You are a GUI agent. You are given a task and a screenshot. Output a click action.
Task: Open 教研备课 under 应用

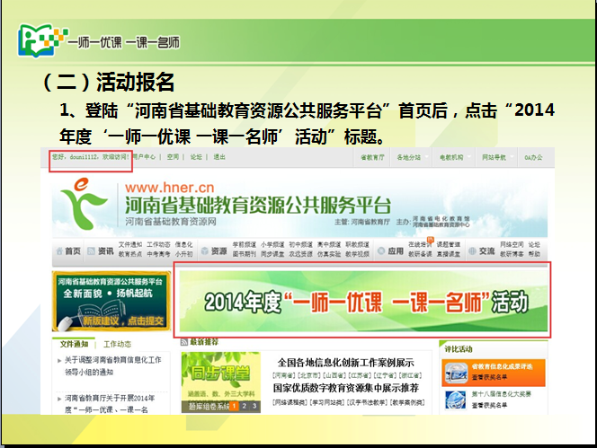click(x=420, y=254)
